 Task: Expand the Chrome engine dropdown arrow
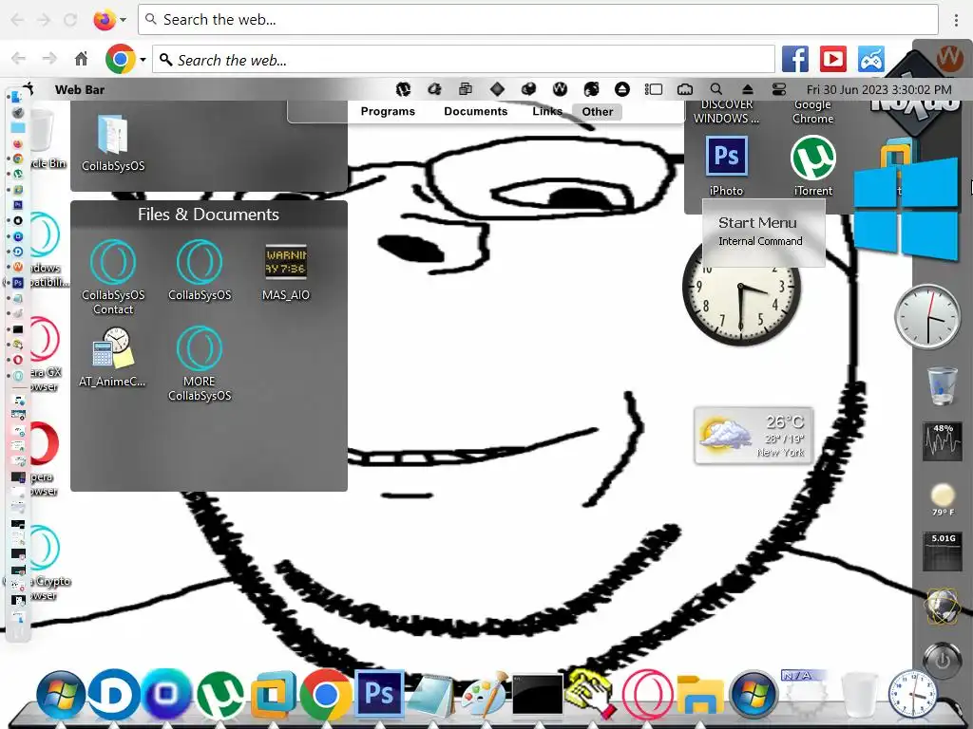click(x=143, y=60)
